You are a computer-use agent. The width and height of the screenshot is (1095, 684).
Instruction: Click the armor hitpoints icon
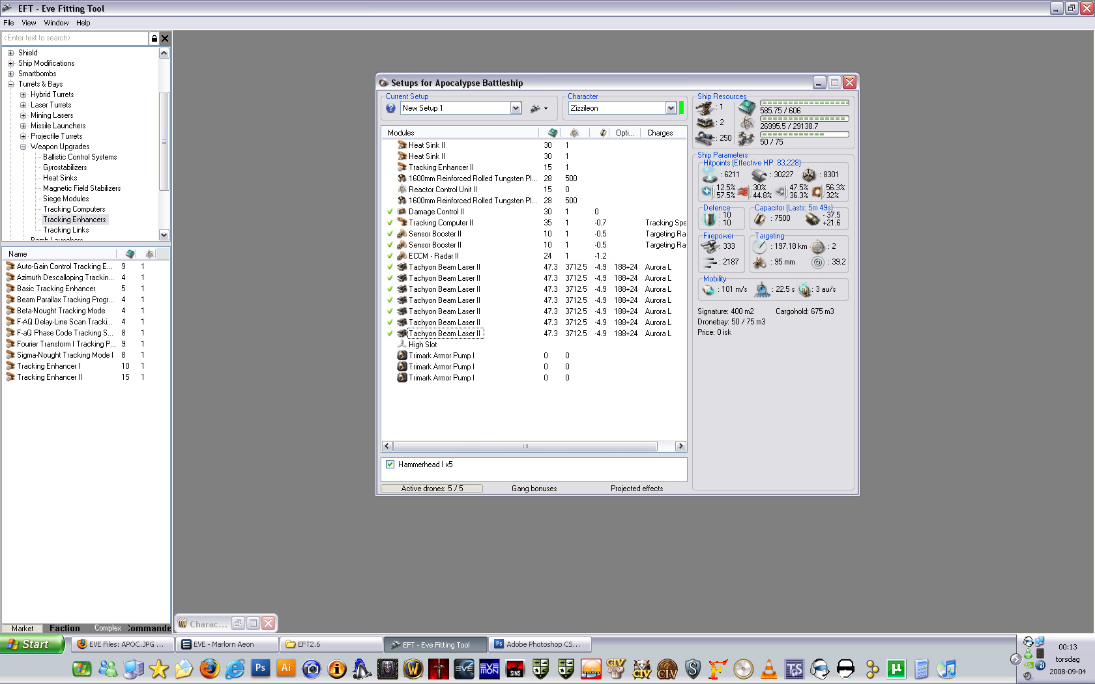[759, 175]
